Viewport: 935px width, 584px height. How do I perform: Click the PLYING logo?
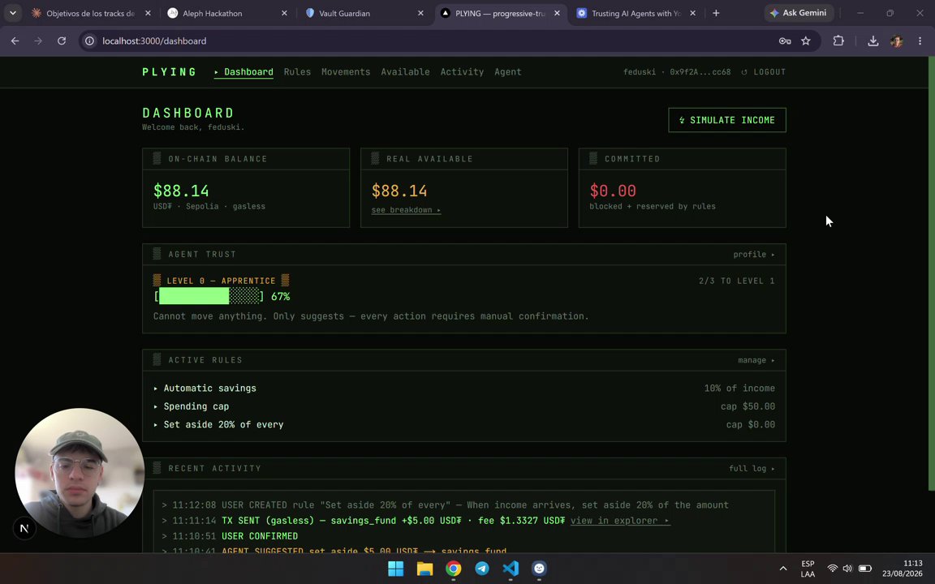[170, 72]
